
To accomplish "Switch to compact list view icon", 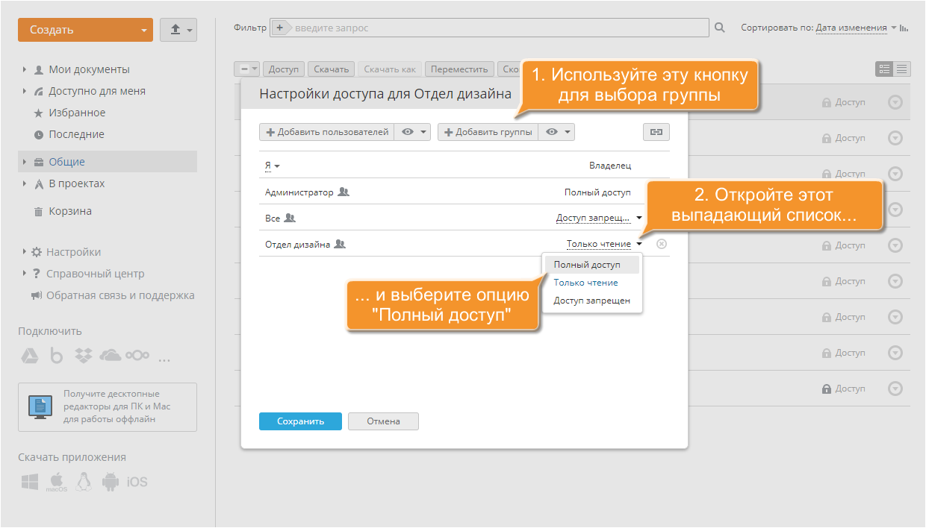I will point(902,69).
